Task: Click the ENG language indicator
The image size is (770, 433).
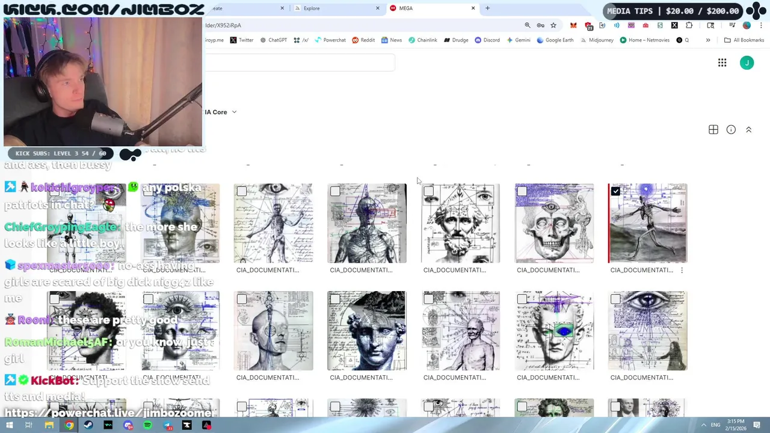Action: (716, 425)
